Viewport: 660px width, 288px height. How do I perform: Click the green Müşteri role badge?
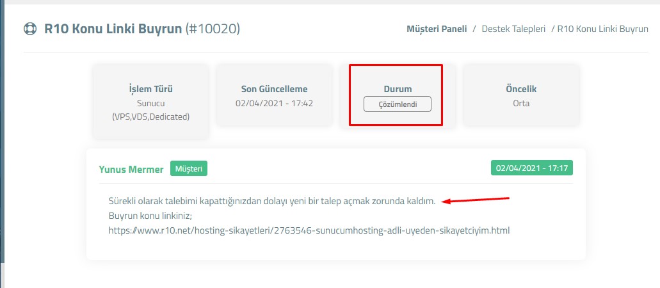tap(189, 169)
